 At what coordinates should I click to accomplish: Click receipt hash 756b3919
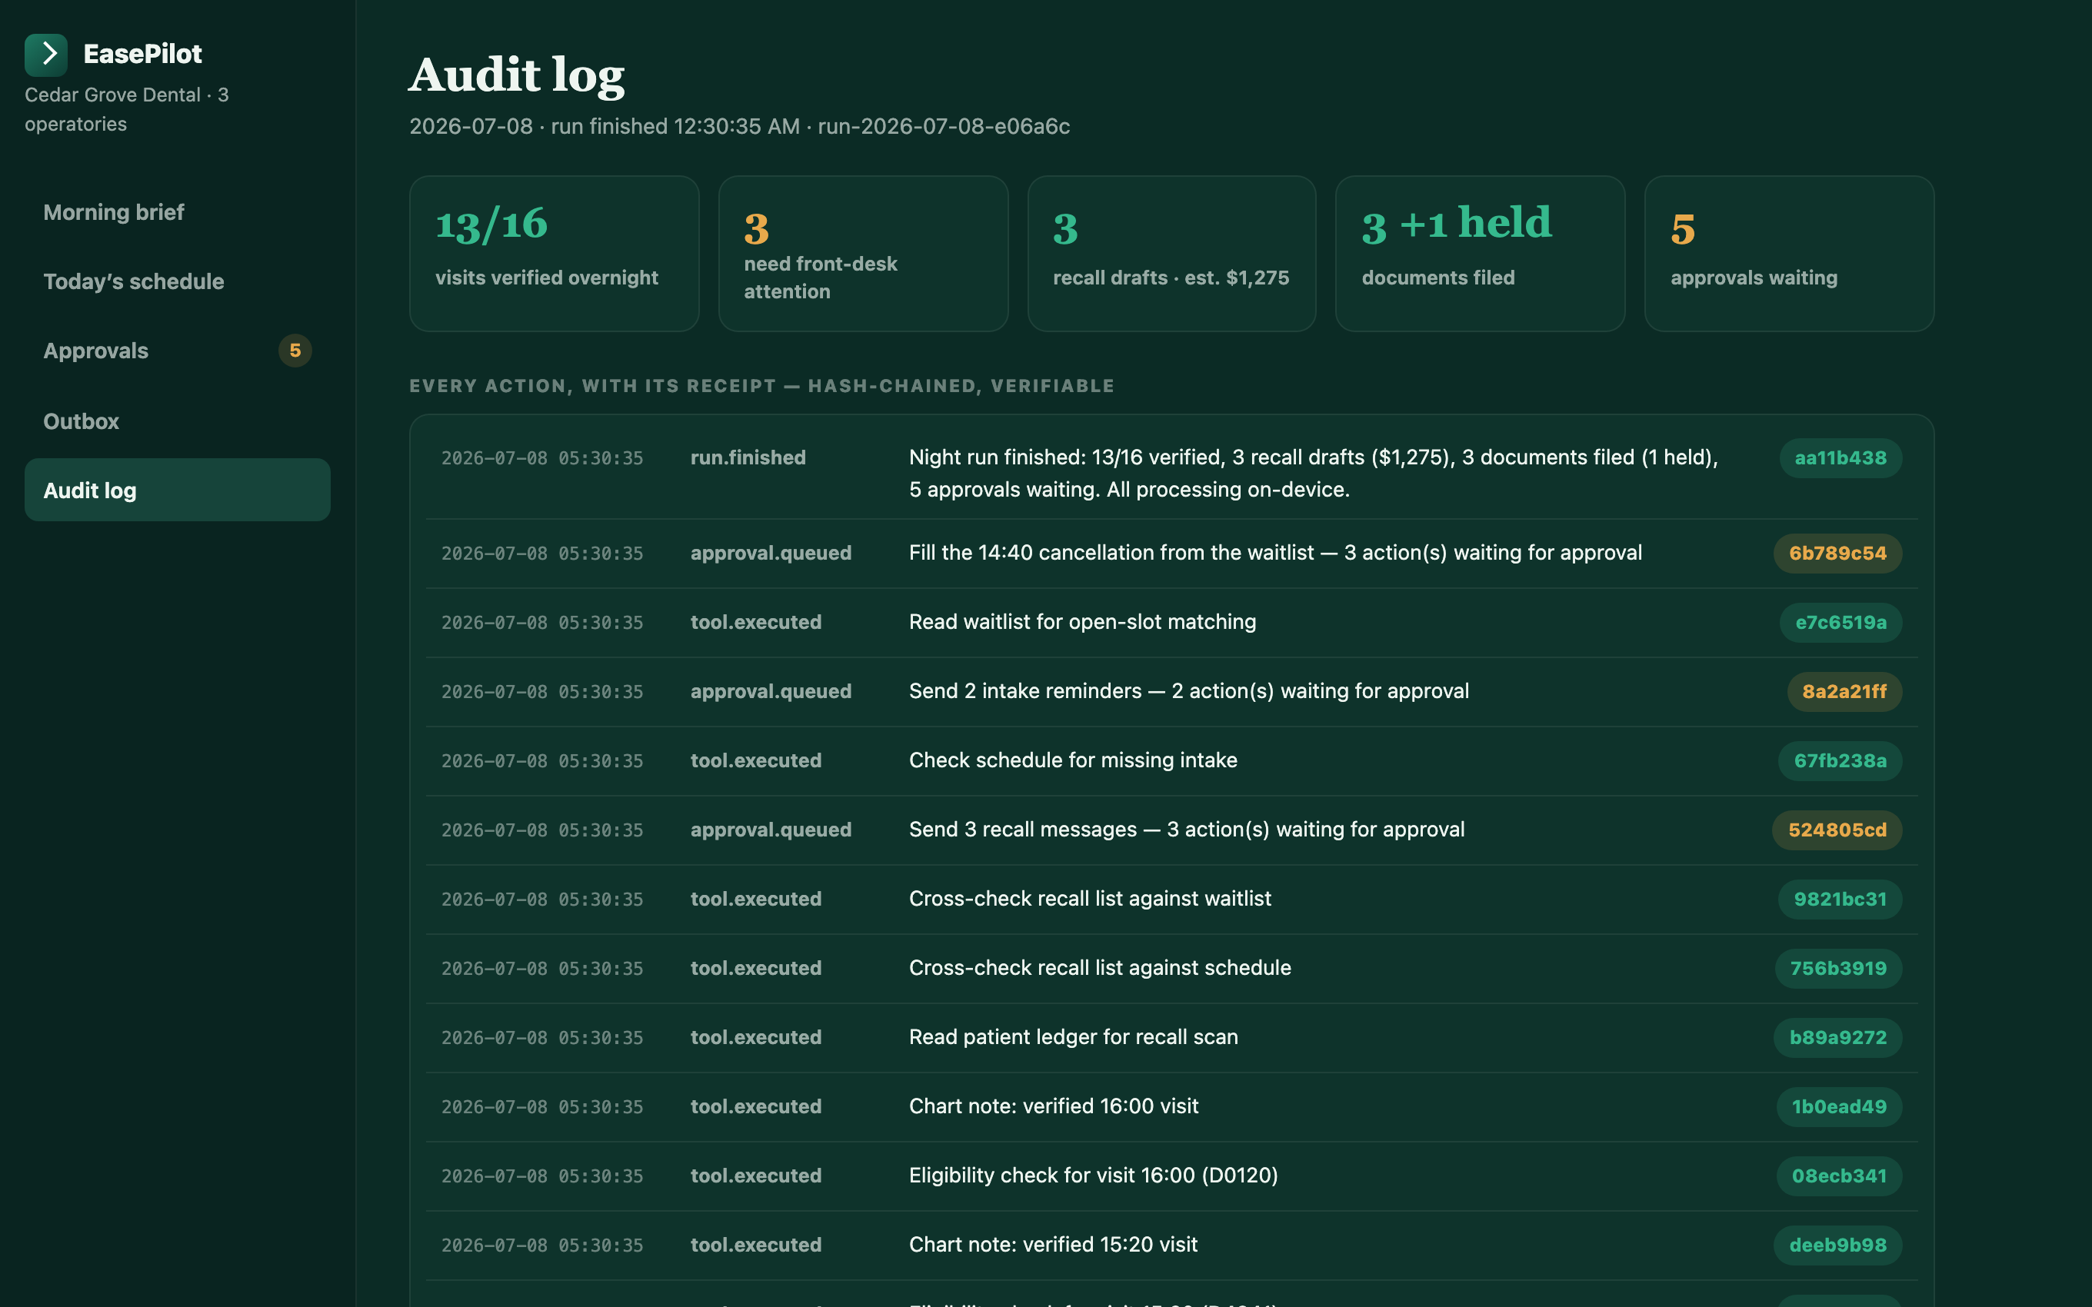coord(1838,968)
